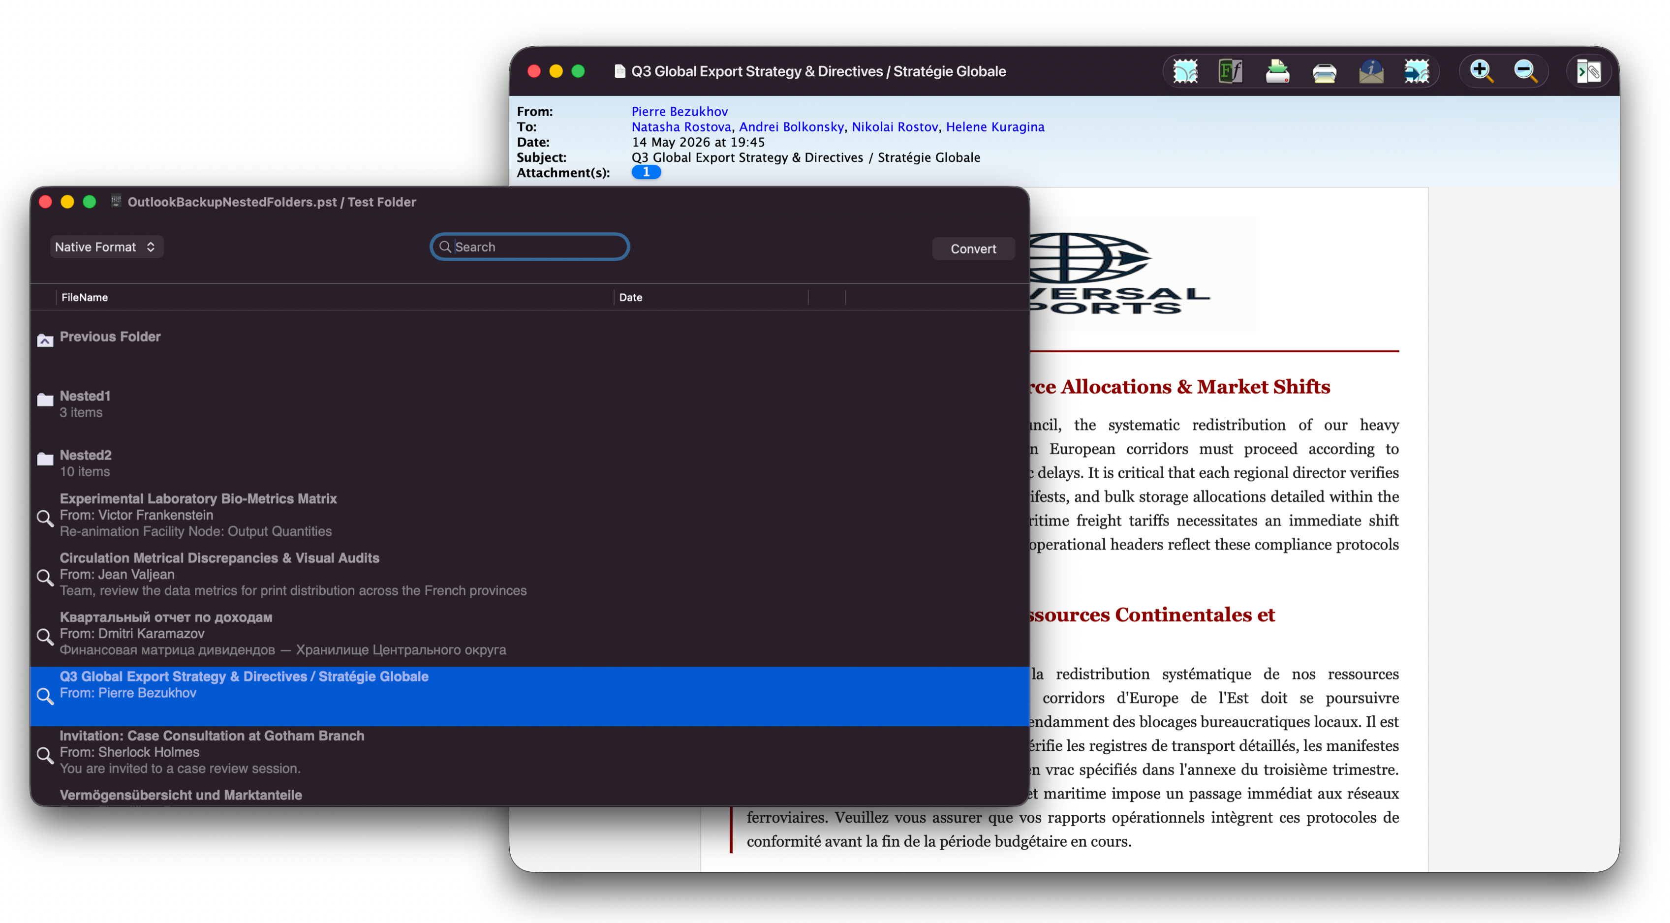
Task: Click magnifier icon beside Квартальный отчет по доходам
Action: [x=45, y=637]
